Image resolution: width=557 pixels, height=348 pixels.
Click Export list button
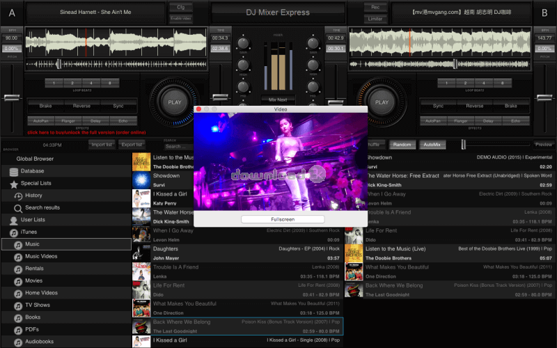(132, 145)
